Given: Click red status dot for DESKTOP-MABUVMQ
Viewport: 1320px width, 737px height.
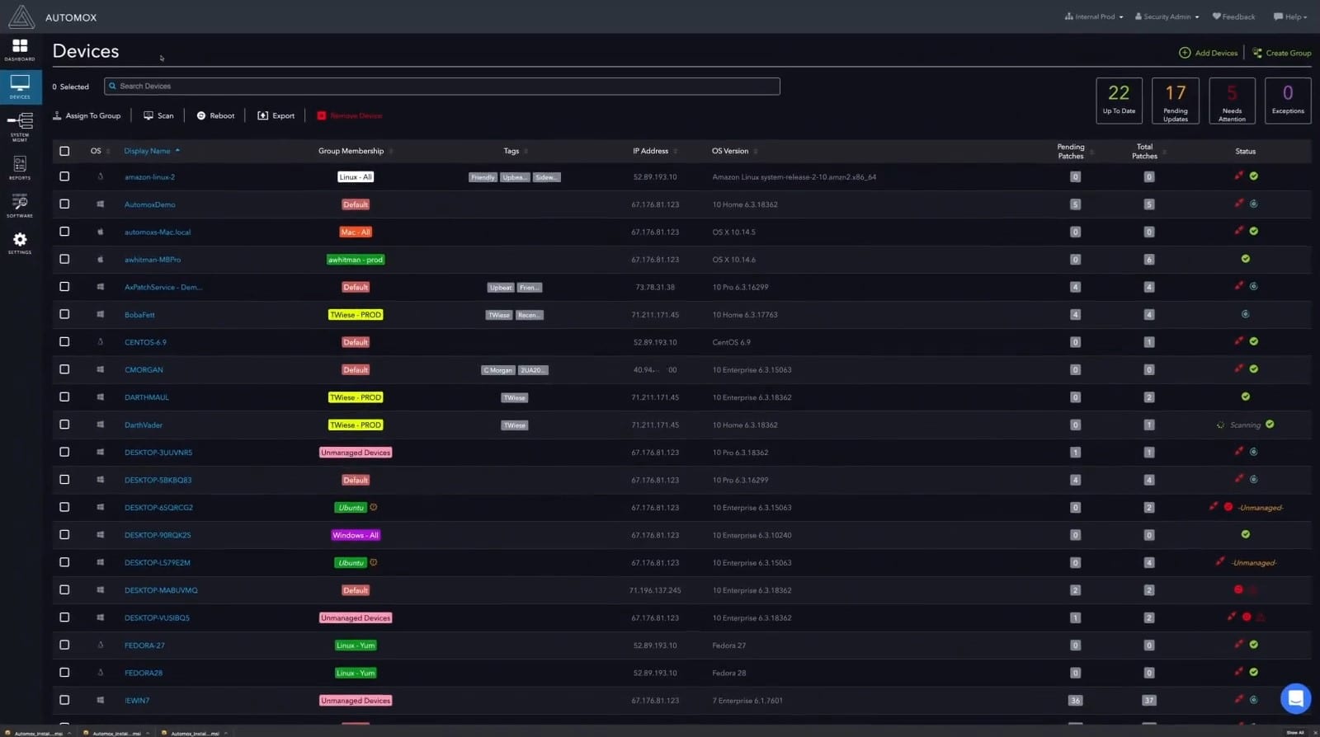Looking at the screenshot, I should [1238, 589].
